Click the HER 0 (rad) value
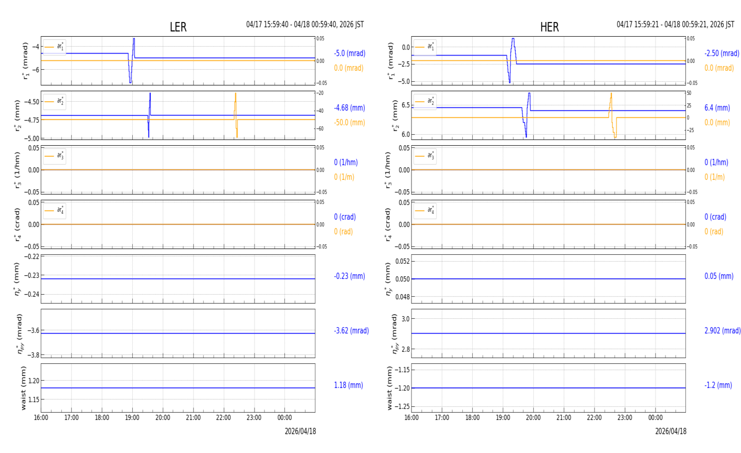 [714, 232]
